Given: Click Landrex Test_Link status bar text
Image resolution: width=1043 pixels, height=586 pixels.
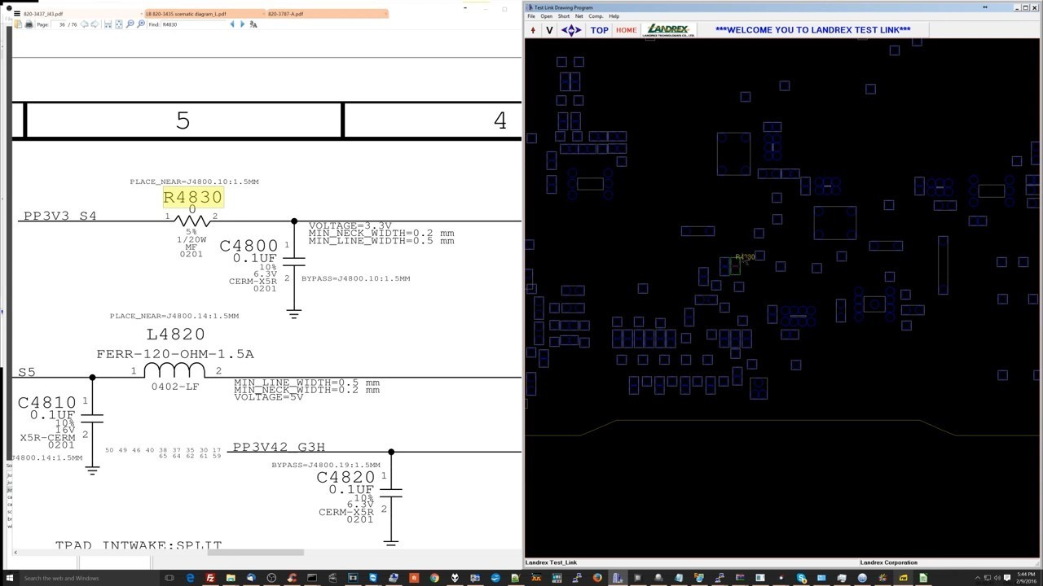Looking at the screenshot, I should tap(552, 562).
